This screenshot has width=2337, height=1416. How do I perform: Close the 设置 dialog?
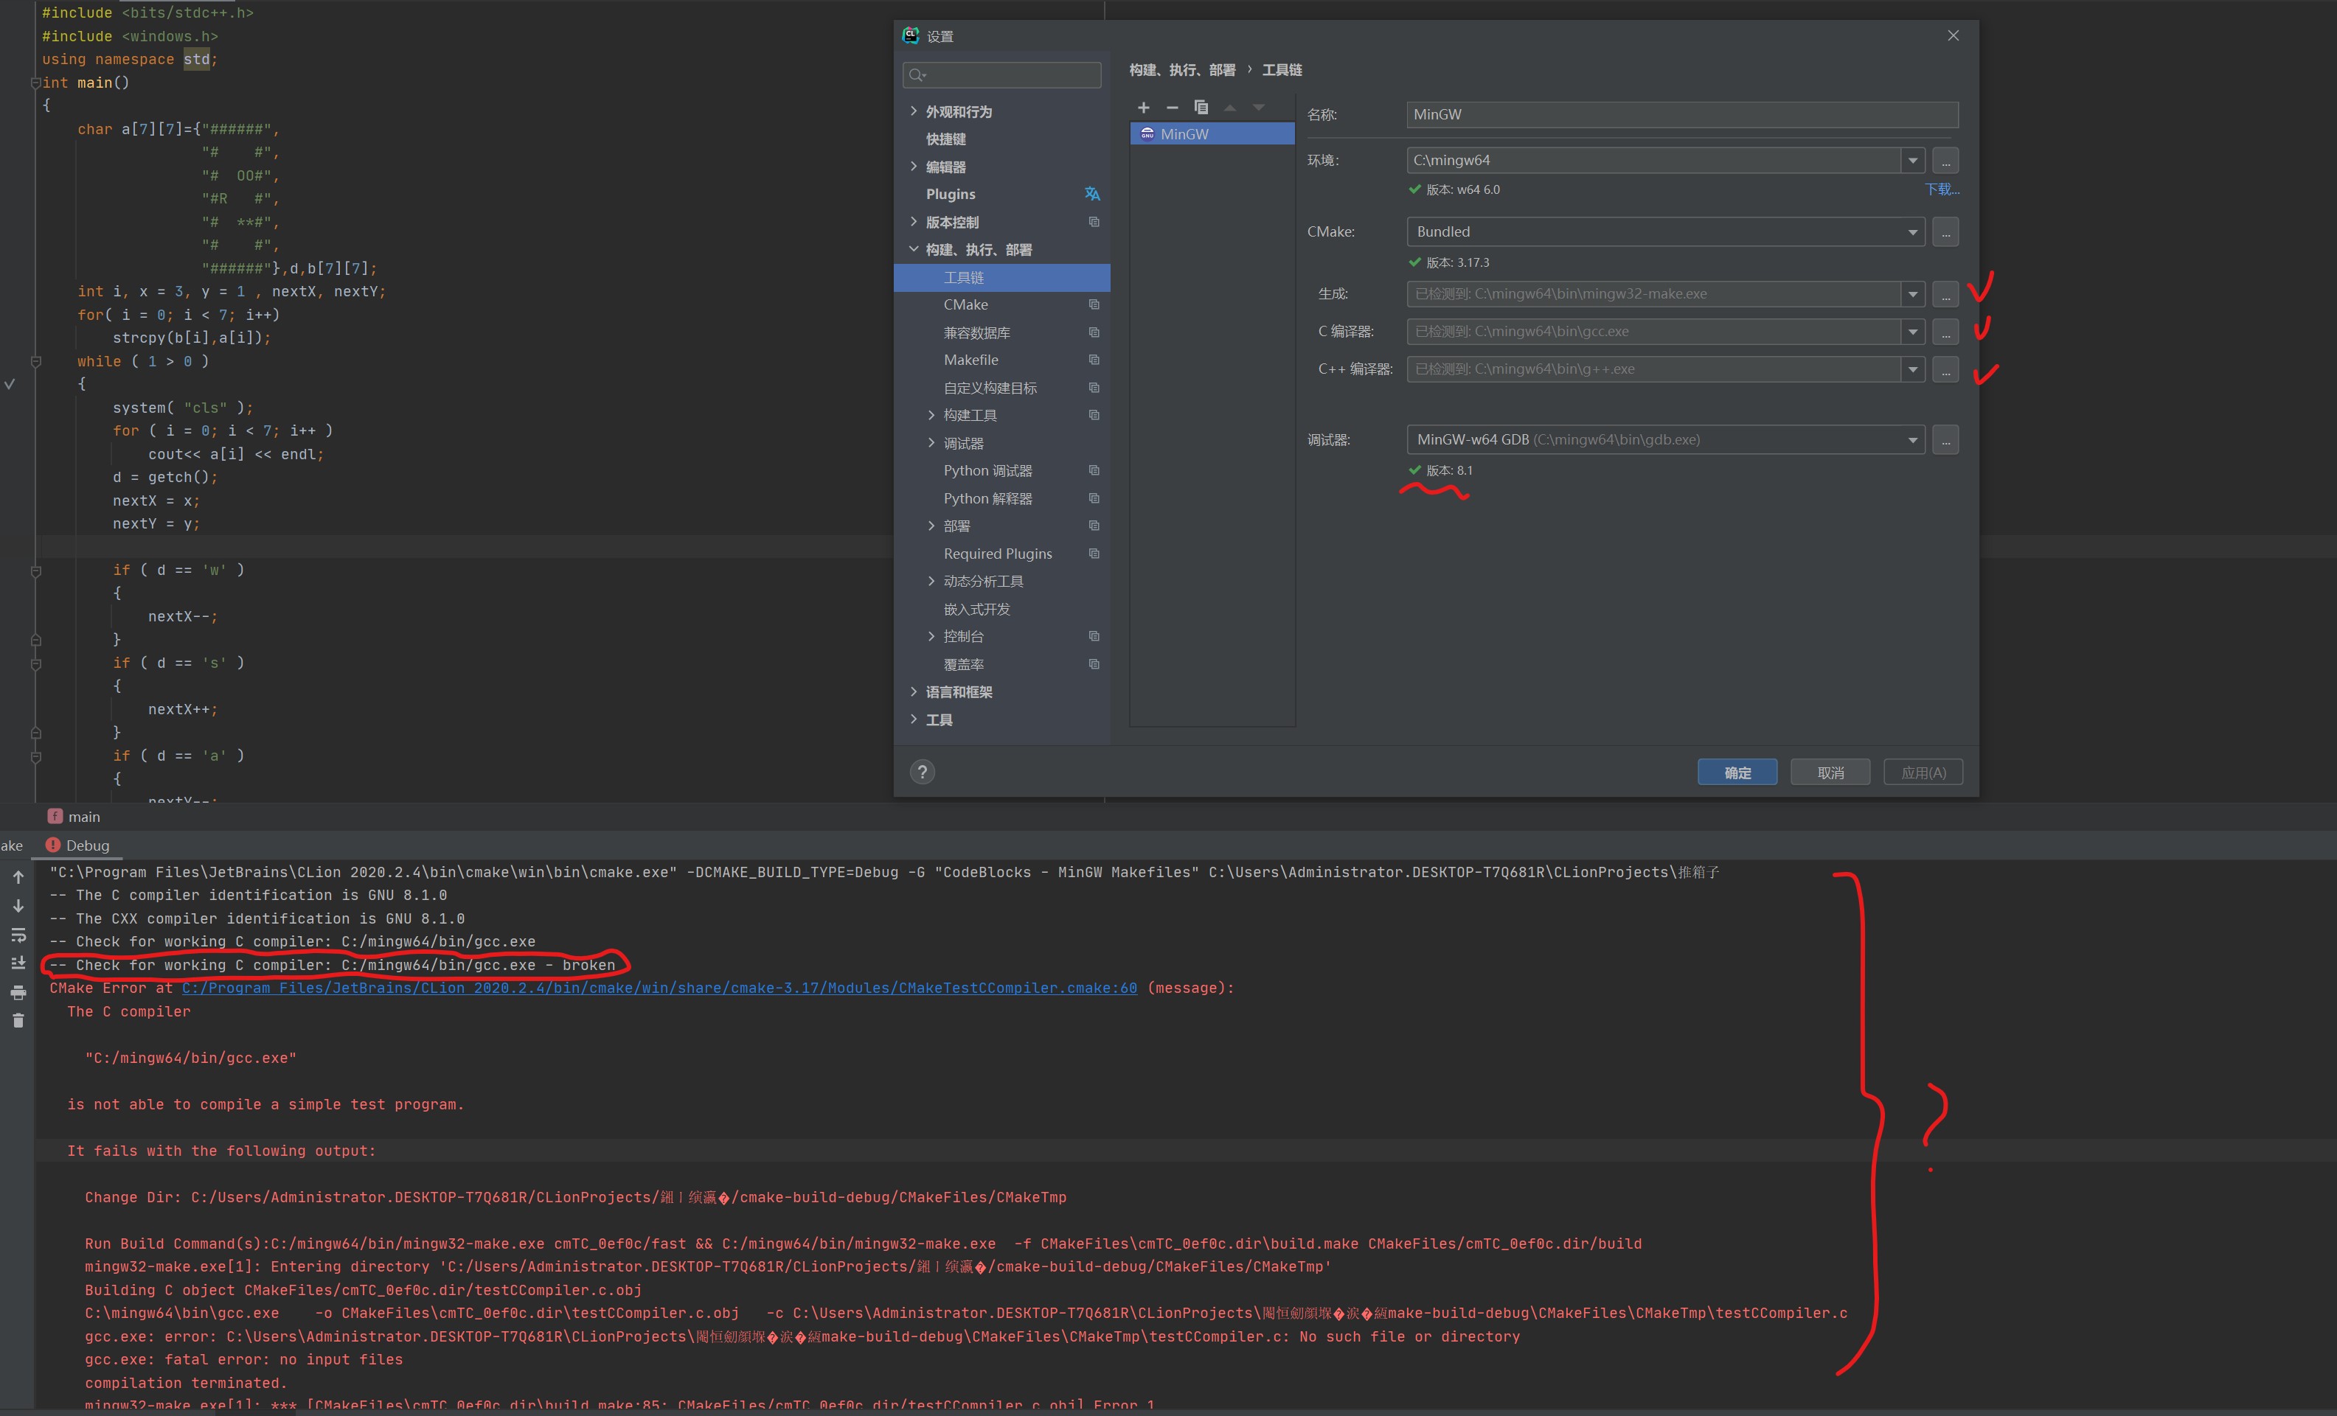point(1953,35)
